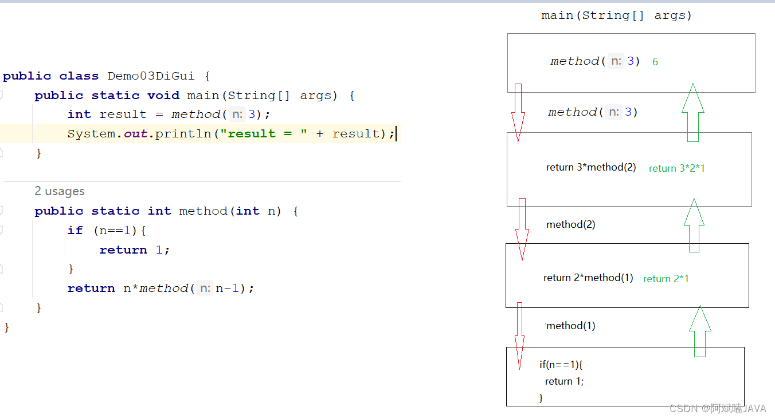The image size is (775, 419).
Task: Click the "method(1)" label in the diagram
Action: click(x=571, y=326)
